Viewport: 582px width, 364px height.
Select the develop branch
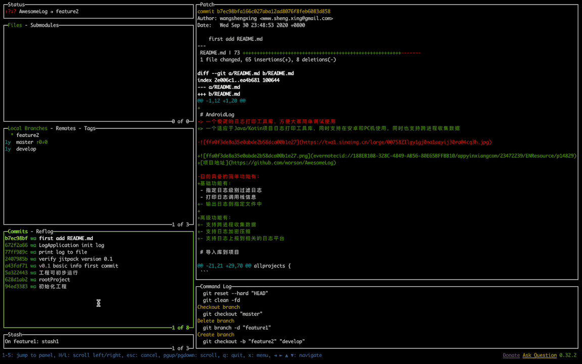click(x=99, y=149)
